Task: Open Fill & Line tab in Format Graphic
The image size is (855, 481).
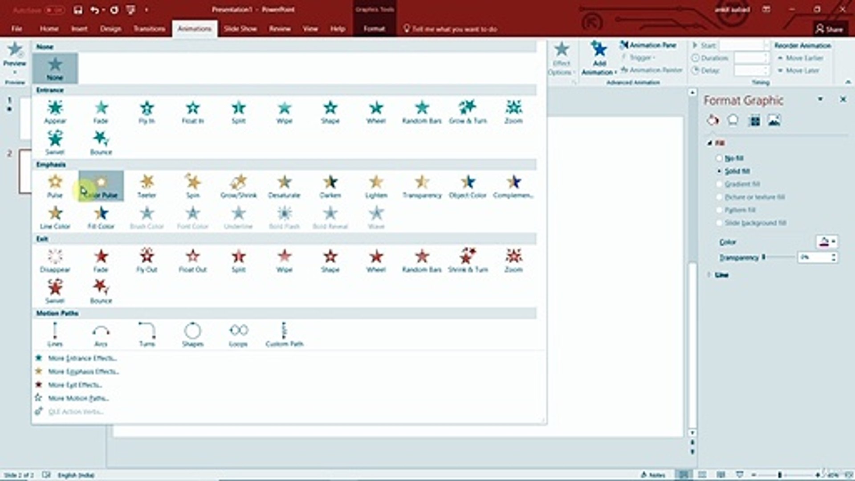Action: point(713,120)
